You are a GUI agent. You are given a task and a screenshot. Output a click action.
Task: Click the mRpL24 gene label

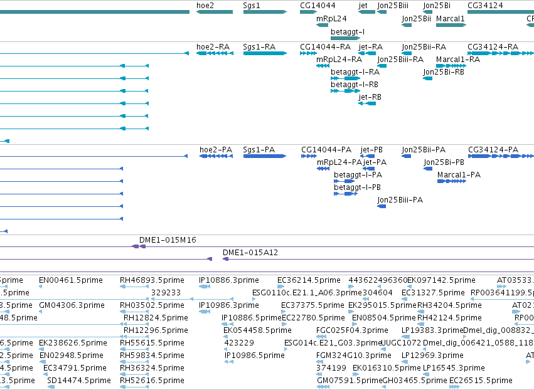click(x=331, y=19)
